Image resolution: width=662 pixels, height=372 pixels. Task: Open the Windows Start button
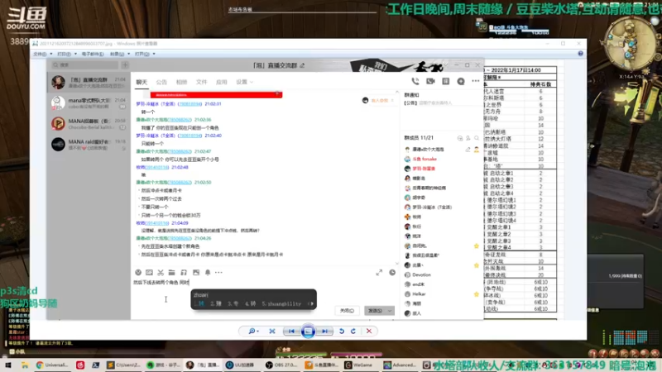(x=7, y=365)
